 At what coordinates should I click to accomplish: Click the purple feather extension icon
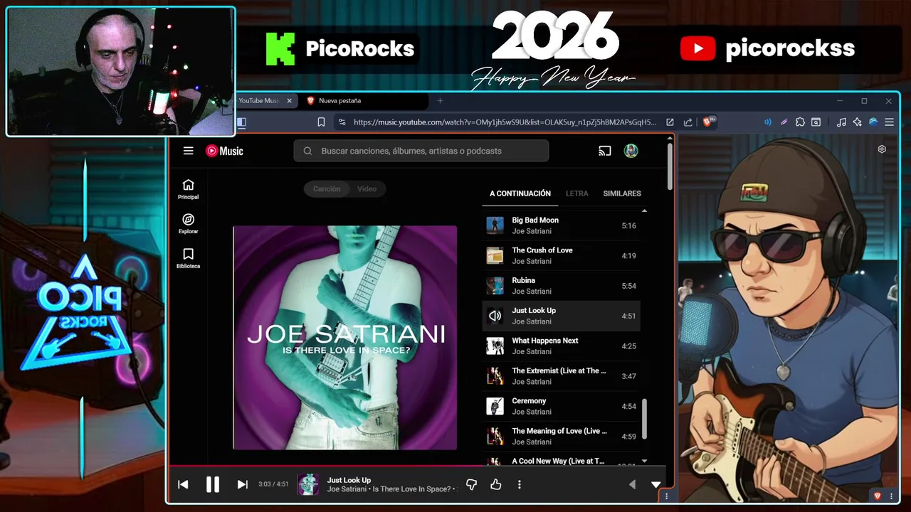(x=784, y=122)
